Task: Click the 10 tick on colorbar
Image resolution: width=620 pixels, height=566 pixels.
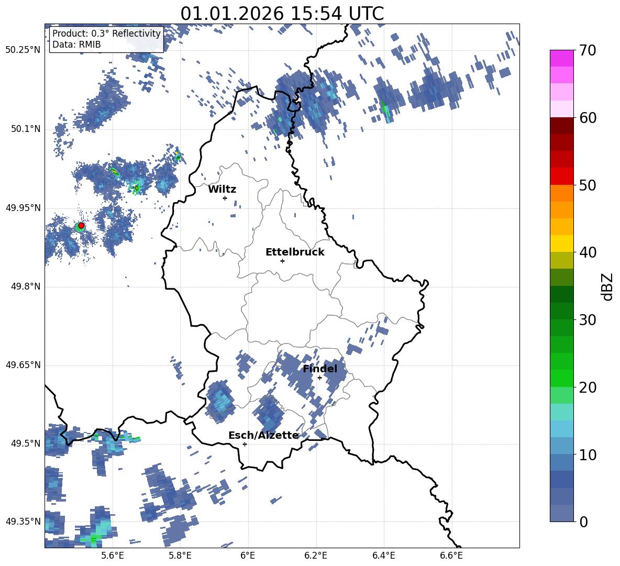Action: pos(587,454)
